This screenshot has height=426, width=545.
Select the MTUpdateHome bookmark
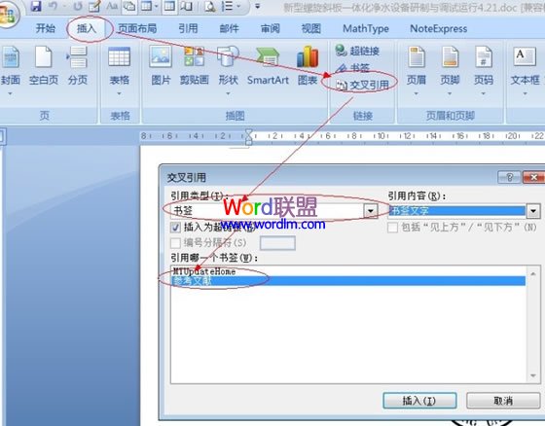coord(204,271)
